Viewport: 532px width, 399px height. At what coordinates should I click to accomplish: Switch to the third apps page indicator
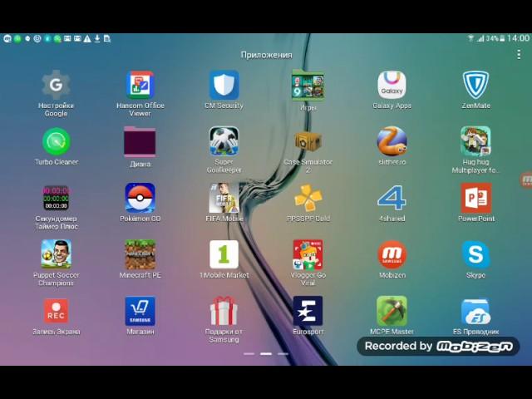pos(283,354)
